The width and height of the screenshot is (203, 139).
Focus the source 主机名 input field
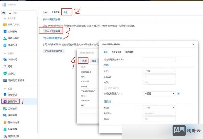pyautogui.click(x=159, y=77)
